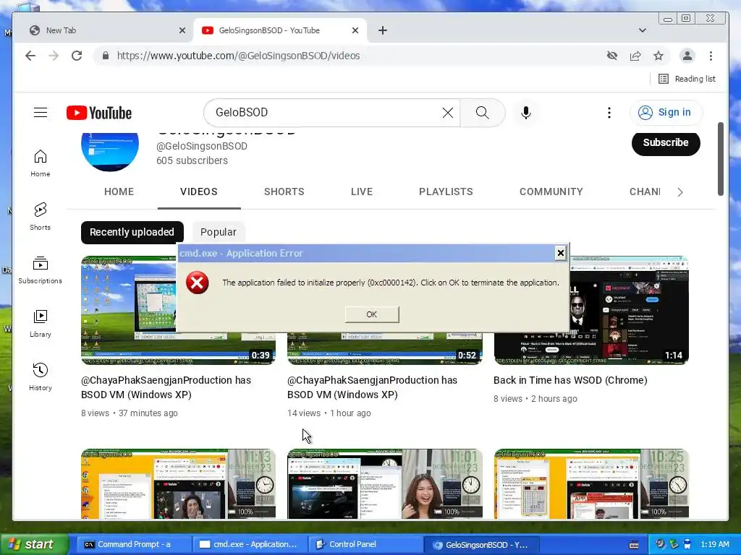Click OK in the cmd.exe error dialog
The width and height of the screenshot is (741, 555).
[372, 314]
